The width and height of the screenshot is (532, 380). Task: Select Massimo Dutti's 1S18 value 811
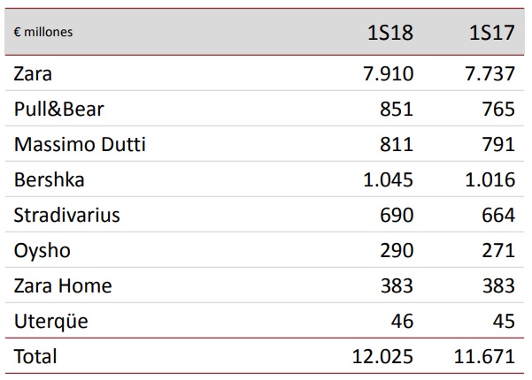tap(397, 145)
